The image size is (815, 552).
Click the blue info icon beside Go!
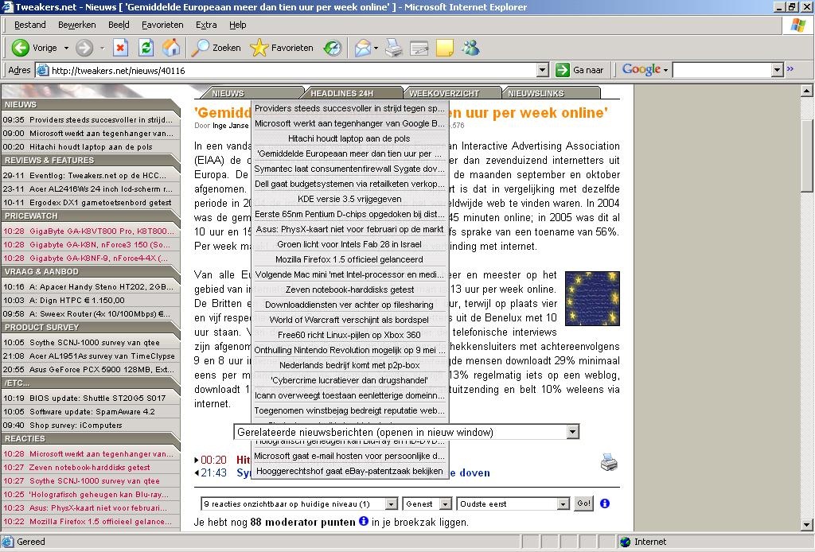coord(605,503)
